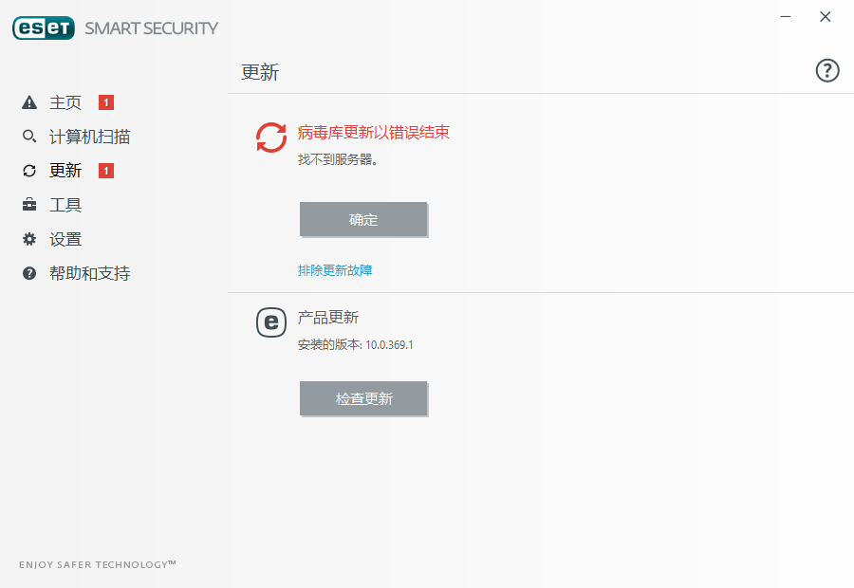This screenshot has width=854, height=588.
Task: Click the gear icon beside 设置
Action: pos(29,239)
